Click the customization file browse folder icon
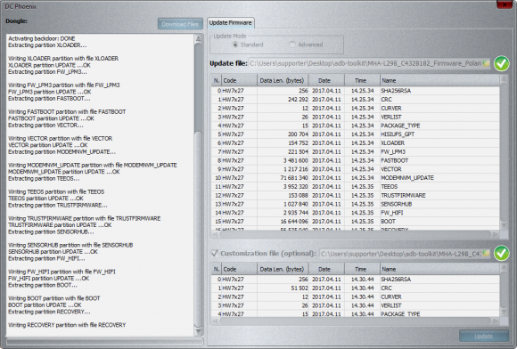Image resolution: width=517 pixels, height=349 pixels. tap(486, 253)
